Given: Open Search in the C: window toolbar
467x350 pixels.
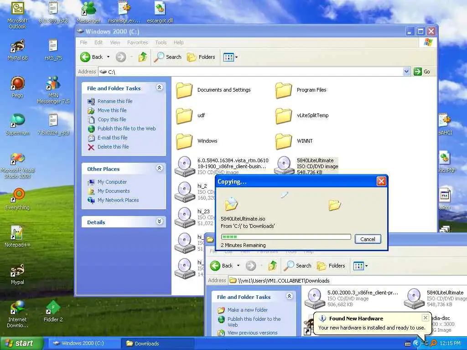Looking at the screenshot, I should (168, 57).
